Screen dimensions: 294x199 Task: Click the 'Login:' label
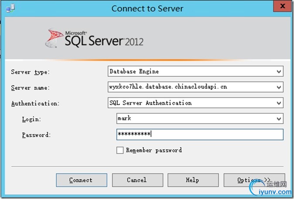point(31,119)
